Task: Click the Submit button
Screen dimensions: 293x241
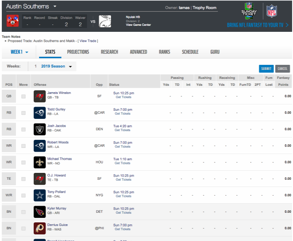Action: (x=266, y=69)
